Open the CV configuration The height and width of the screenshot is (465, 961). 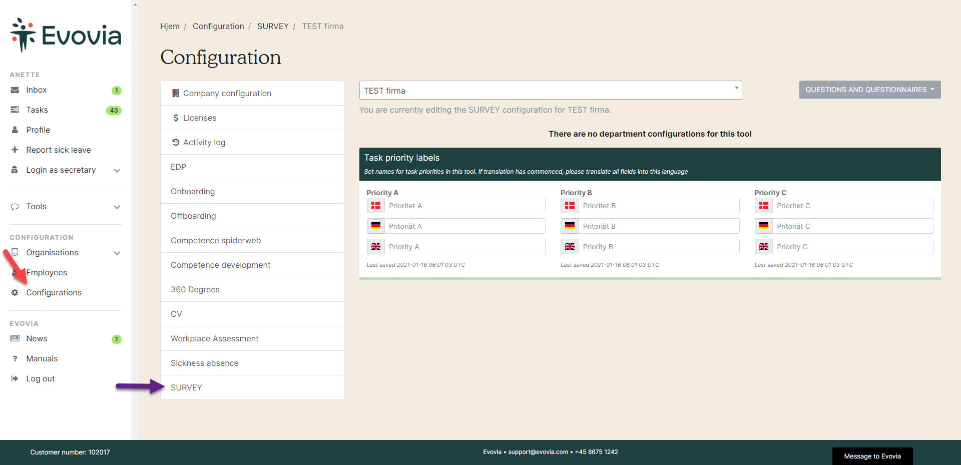(252, 314)
